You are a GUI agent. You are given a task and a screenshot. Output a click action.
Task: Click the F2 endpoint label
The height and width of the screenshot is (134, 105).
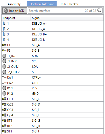(9, 50)
